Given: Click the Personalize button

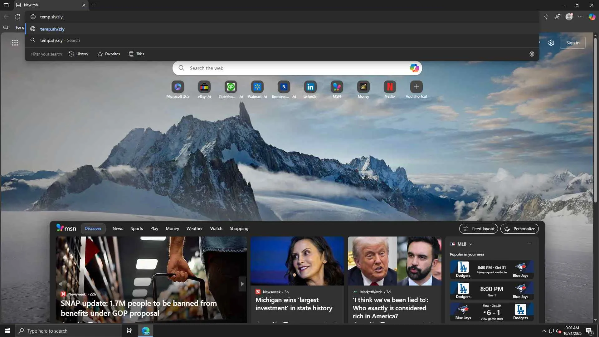Looking at the screenshot, I should (519, 229).
